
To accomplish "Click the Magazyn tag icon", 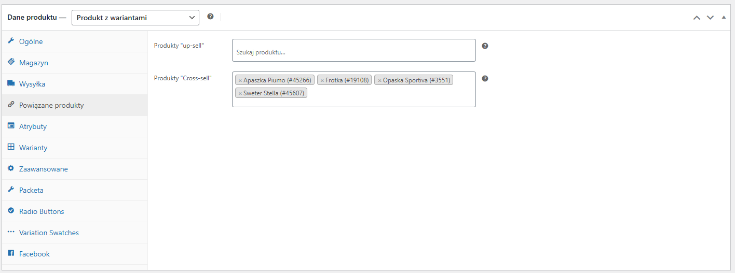I will 11,62.
